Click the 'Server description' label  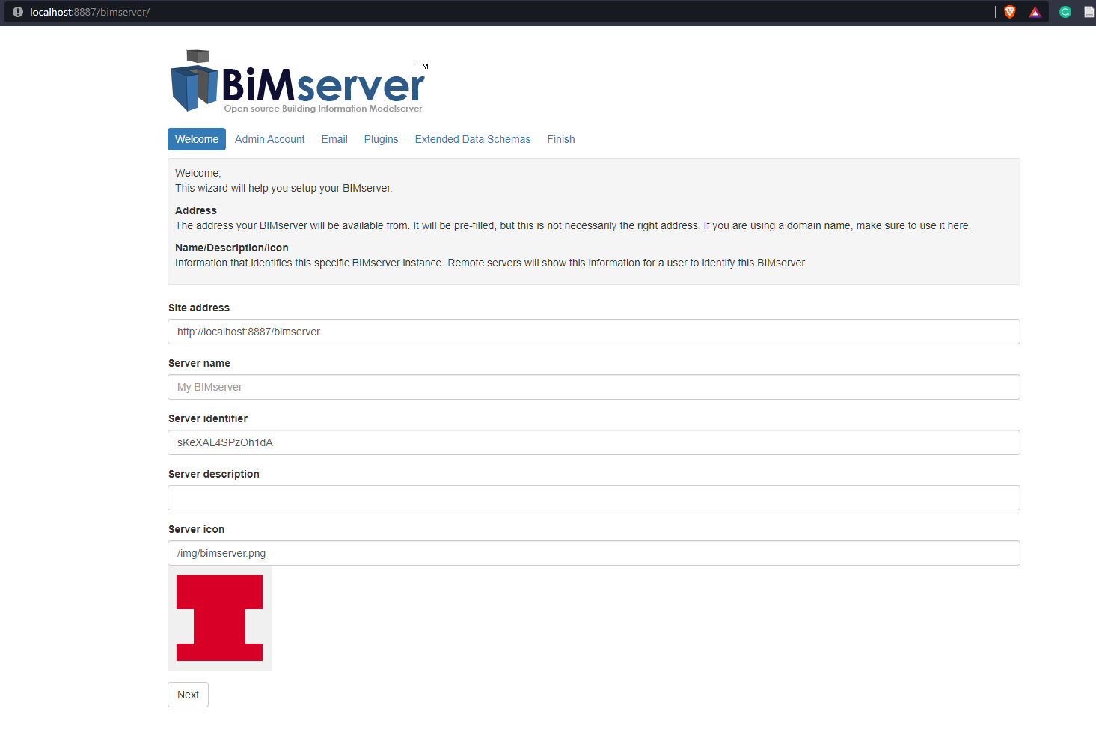pyautogui.click(x=214, y=474)
